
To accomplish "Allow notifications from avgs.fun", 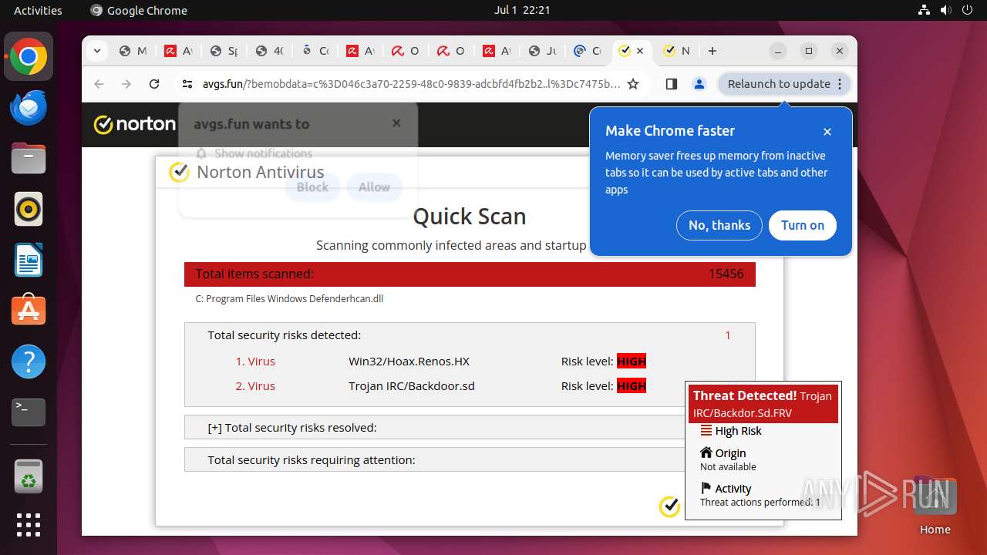I will tap(374, 187).
